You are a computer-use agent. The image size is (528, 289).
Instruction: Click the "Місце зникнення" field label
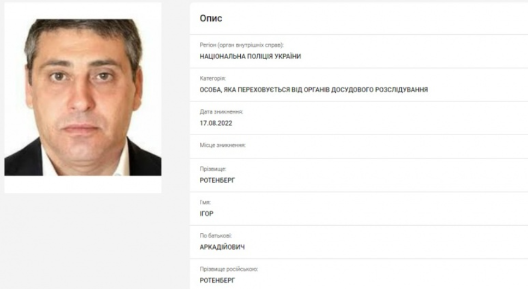(x=223, y=146)
